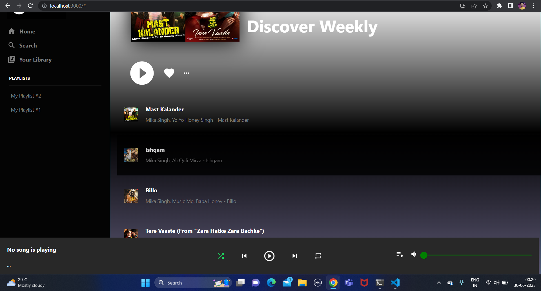Click the Home icon

point(12,31)
